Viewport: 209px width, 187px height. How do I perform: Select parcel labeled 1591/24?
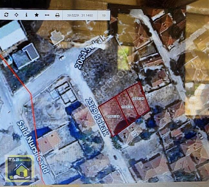[113, 116]
